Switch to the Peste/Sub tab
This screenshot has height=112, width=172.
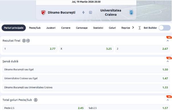[x=35, y=28]
